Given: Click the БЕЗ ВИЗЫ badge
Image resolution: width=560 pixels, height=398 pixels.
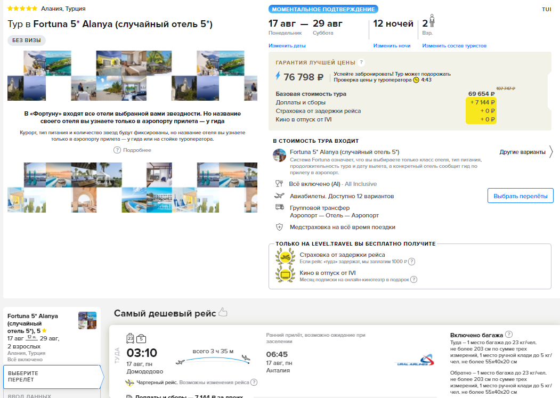Looking at the screenshot, I should point(27,40).
